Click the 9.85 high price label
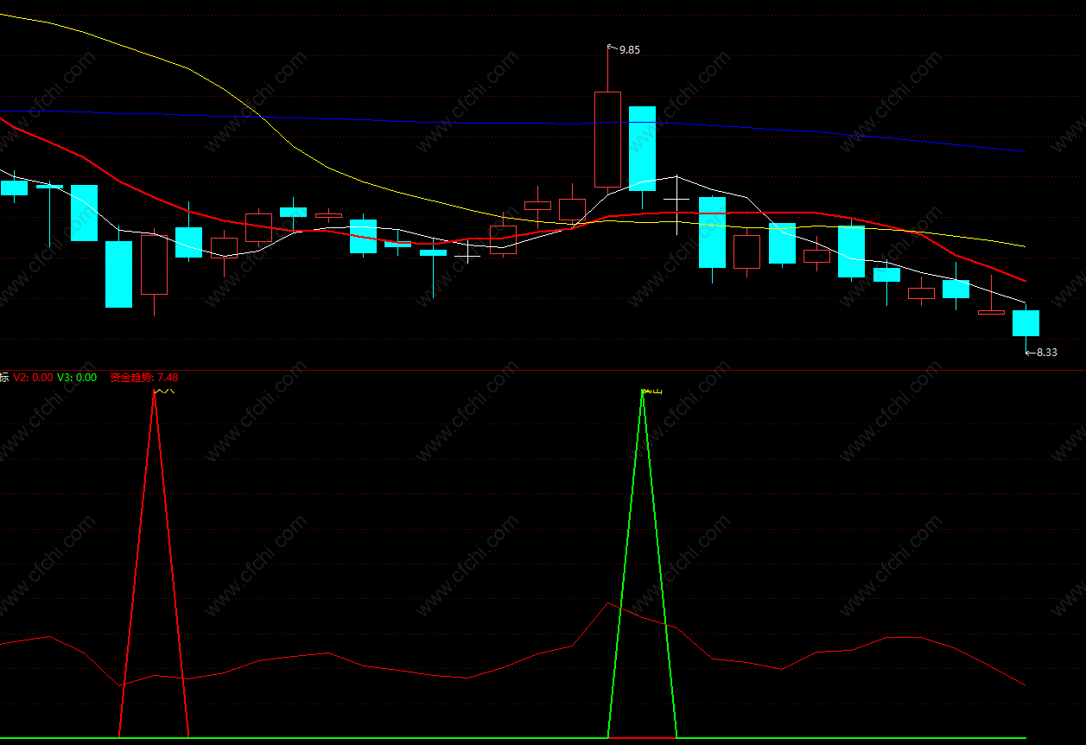The height and width of the screenshot is (745, 1086). tap(630, 50)
